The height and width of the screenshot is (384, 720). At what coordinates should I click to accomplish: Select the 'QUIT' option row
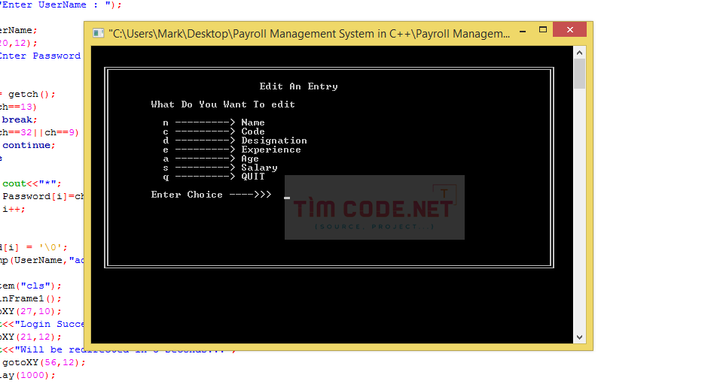[214, 177]
